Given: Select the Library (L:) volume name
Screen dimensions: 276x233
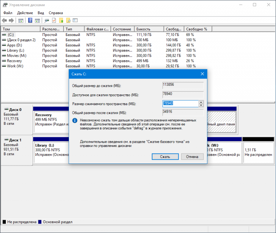Looking at the screenshot, I should [16, 50].
